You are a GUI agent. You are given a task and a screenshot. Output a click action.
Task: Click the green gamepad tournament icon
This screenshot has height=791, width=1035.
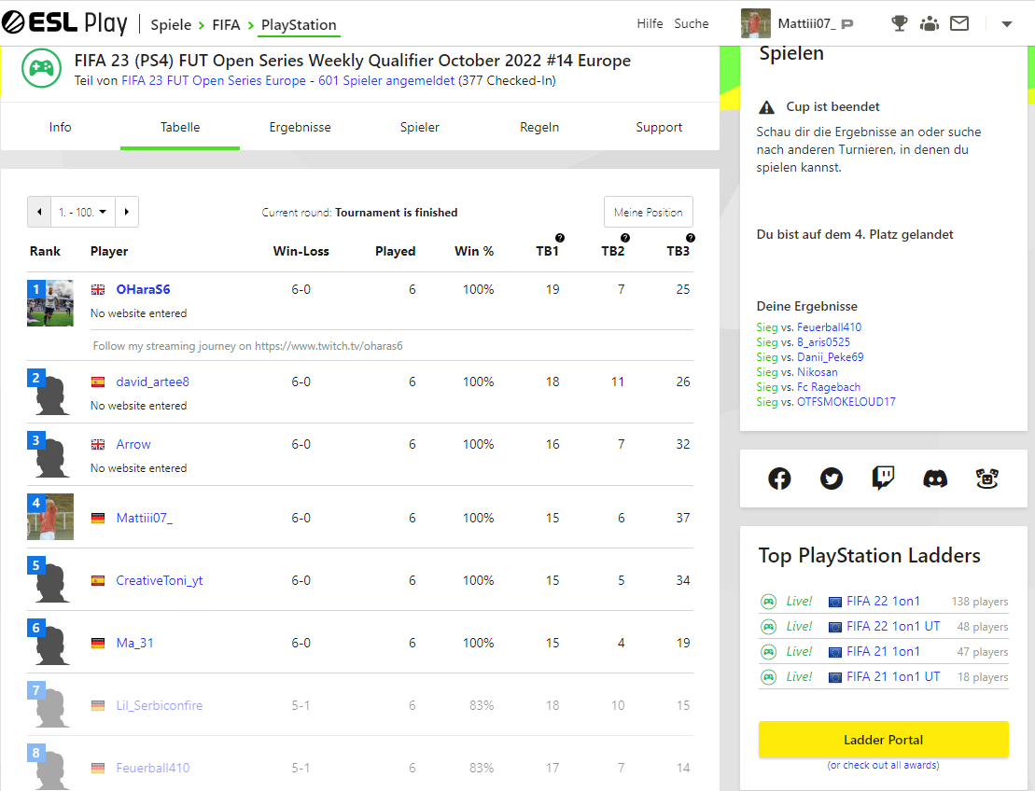tap(42, 68)
